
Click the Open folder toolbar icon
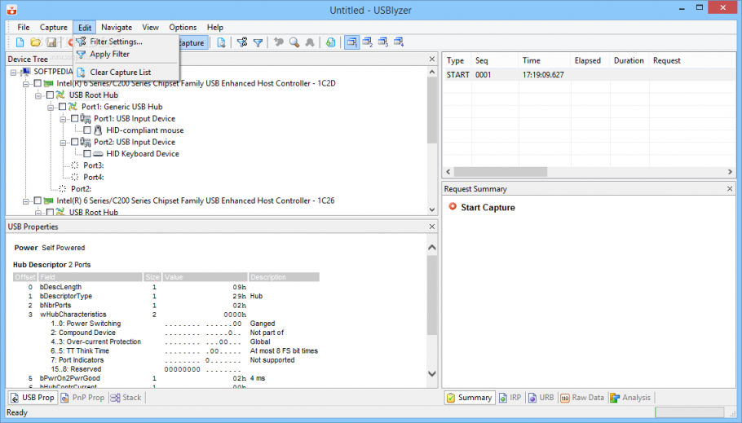coord(36,42)
